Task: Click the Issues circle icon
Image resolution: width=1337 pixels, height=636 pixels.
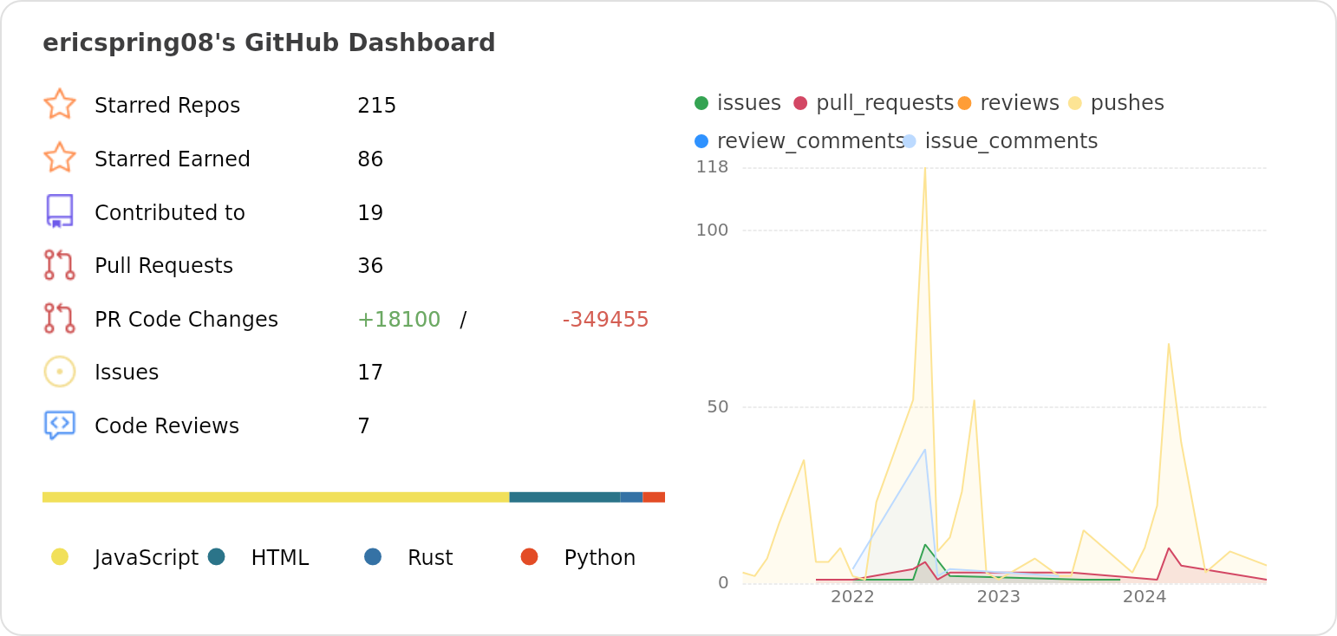Action: point(60,372)
